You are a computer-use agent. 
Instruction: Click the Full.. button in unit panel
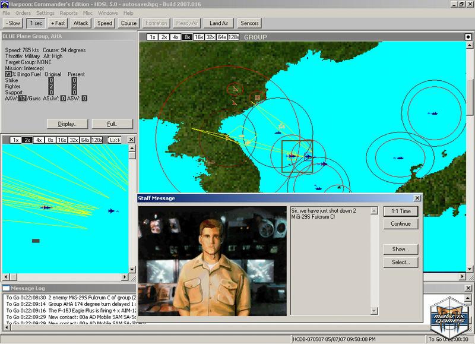click(x=112, y=124)
